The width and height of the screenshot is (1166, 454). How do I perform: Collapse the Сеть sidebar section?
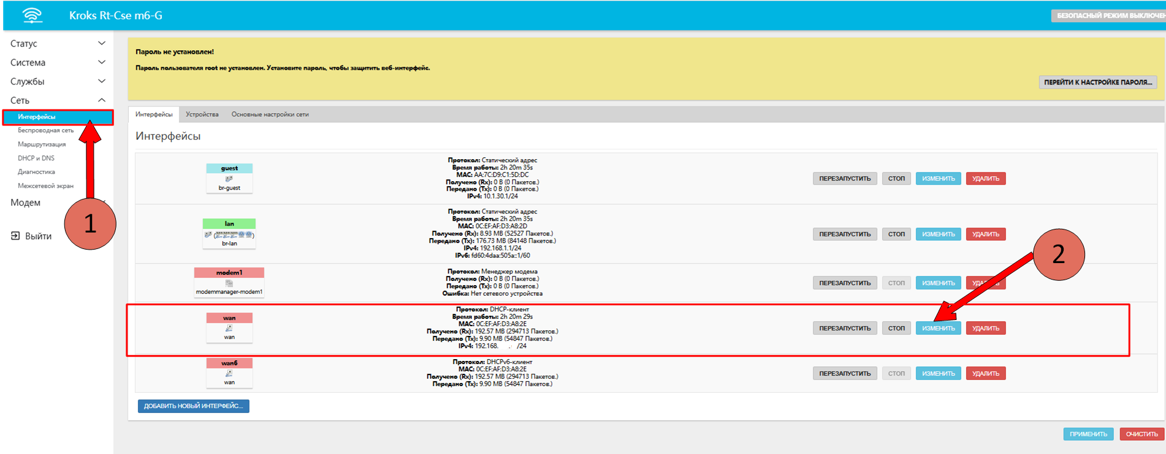pos(56,100)
